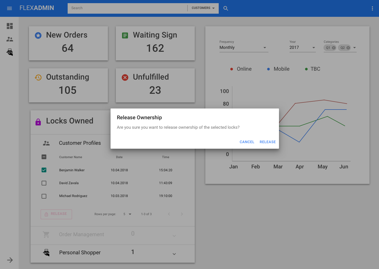Image resolution: width=379 pixels, height=269 pixels.
Task: Open the dashboard icon in sidebar
Action: (10, 26)
